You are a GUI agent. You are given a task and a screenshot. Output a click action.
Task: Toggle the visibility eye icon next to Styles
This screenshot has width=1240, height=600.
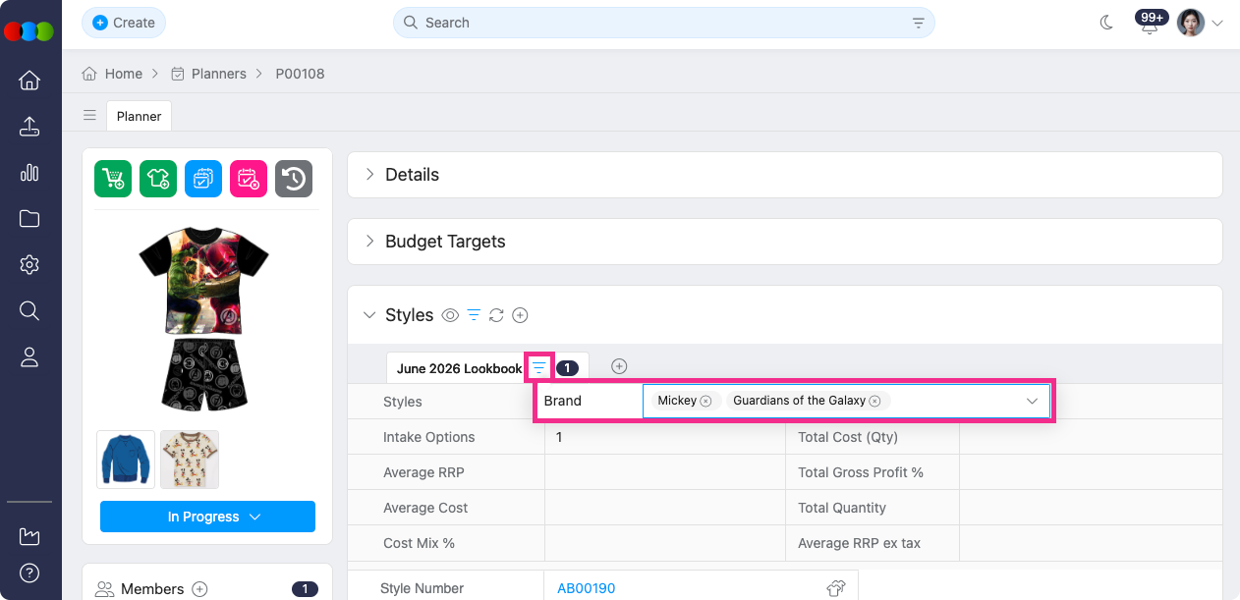tap(450, 314)
